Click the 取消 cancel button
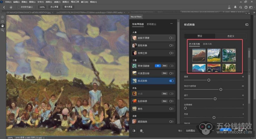Viewport: 256px width, 139px height. [x=240, y=130]
